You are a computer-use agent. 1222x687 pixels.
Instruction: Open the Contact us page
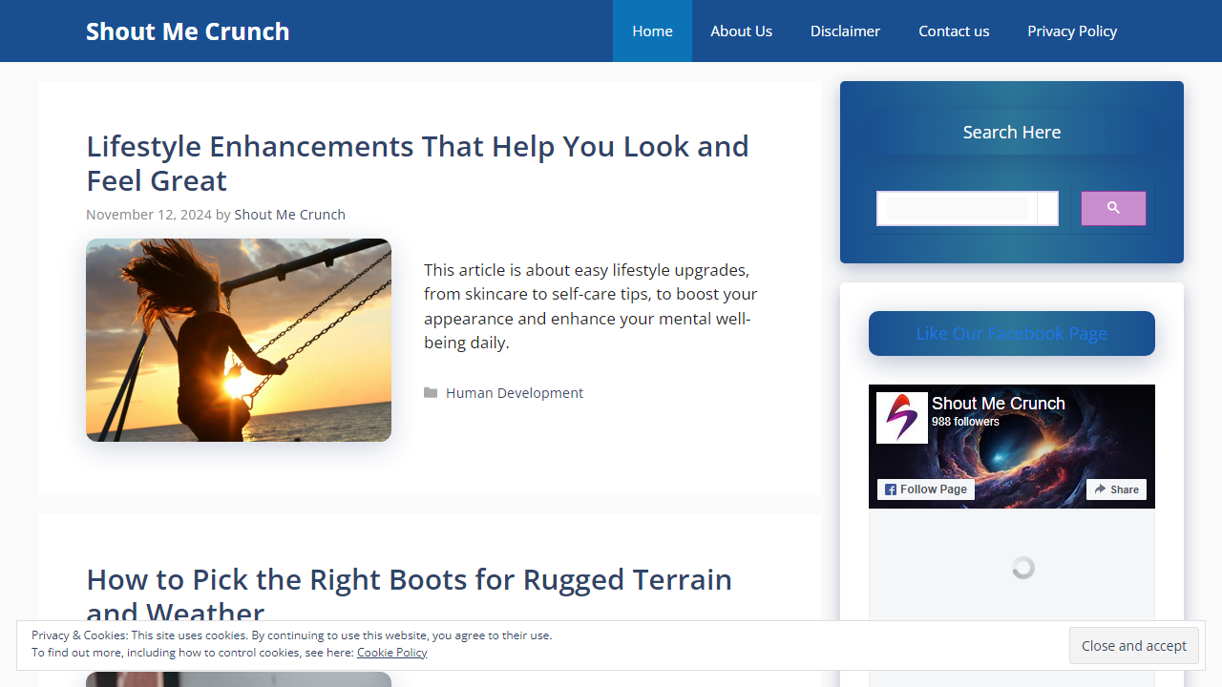point(954,31)
